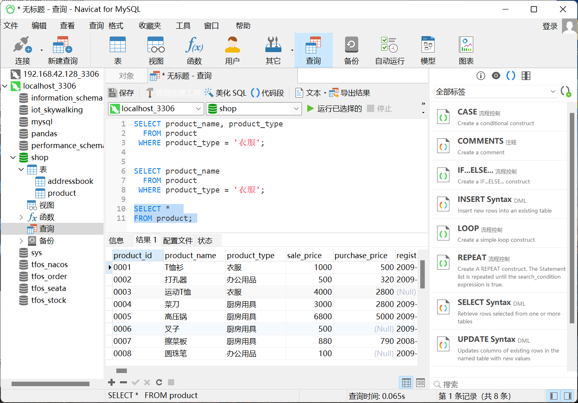
Task: Click the result grid horizontal scrollbar
Action: point(122,371)
